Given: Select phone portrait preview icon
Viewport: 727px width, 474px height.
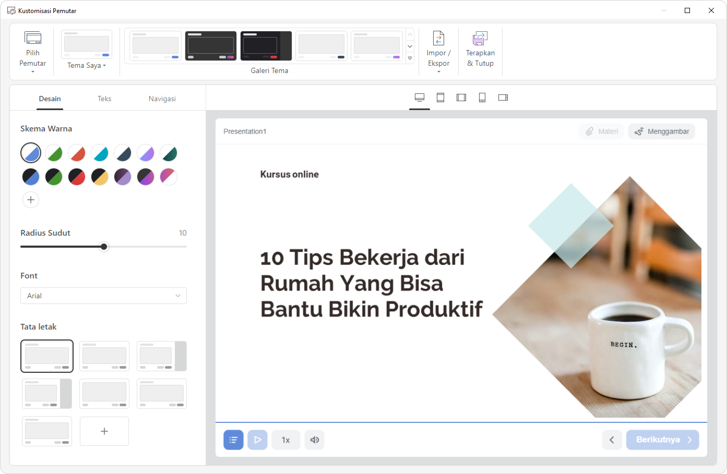Looking at the screenshot, I should point(482,98).
